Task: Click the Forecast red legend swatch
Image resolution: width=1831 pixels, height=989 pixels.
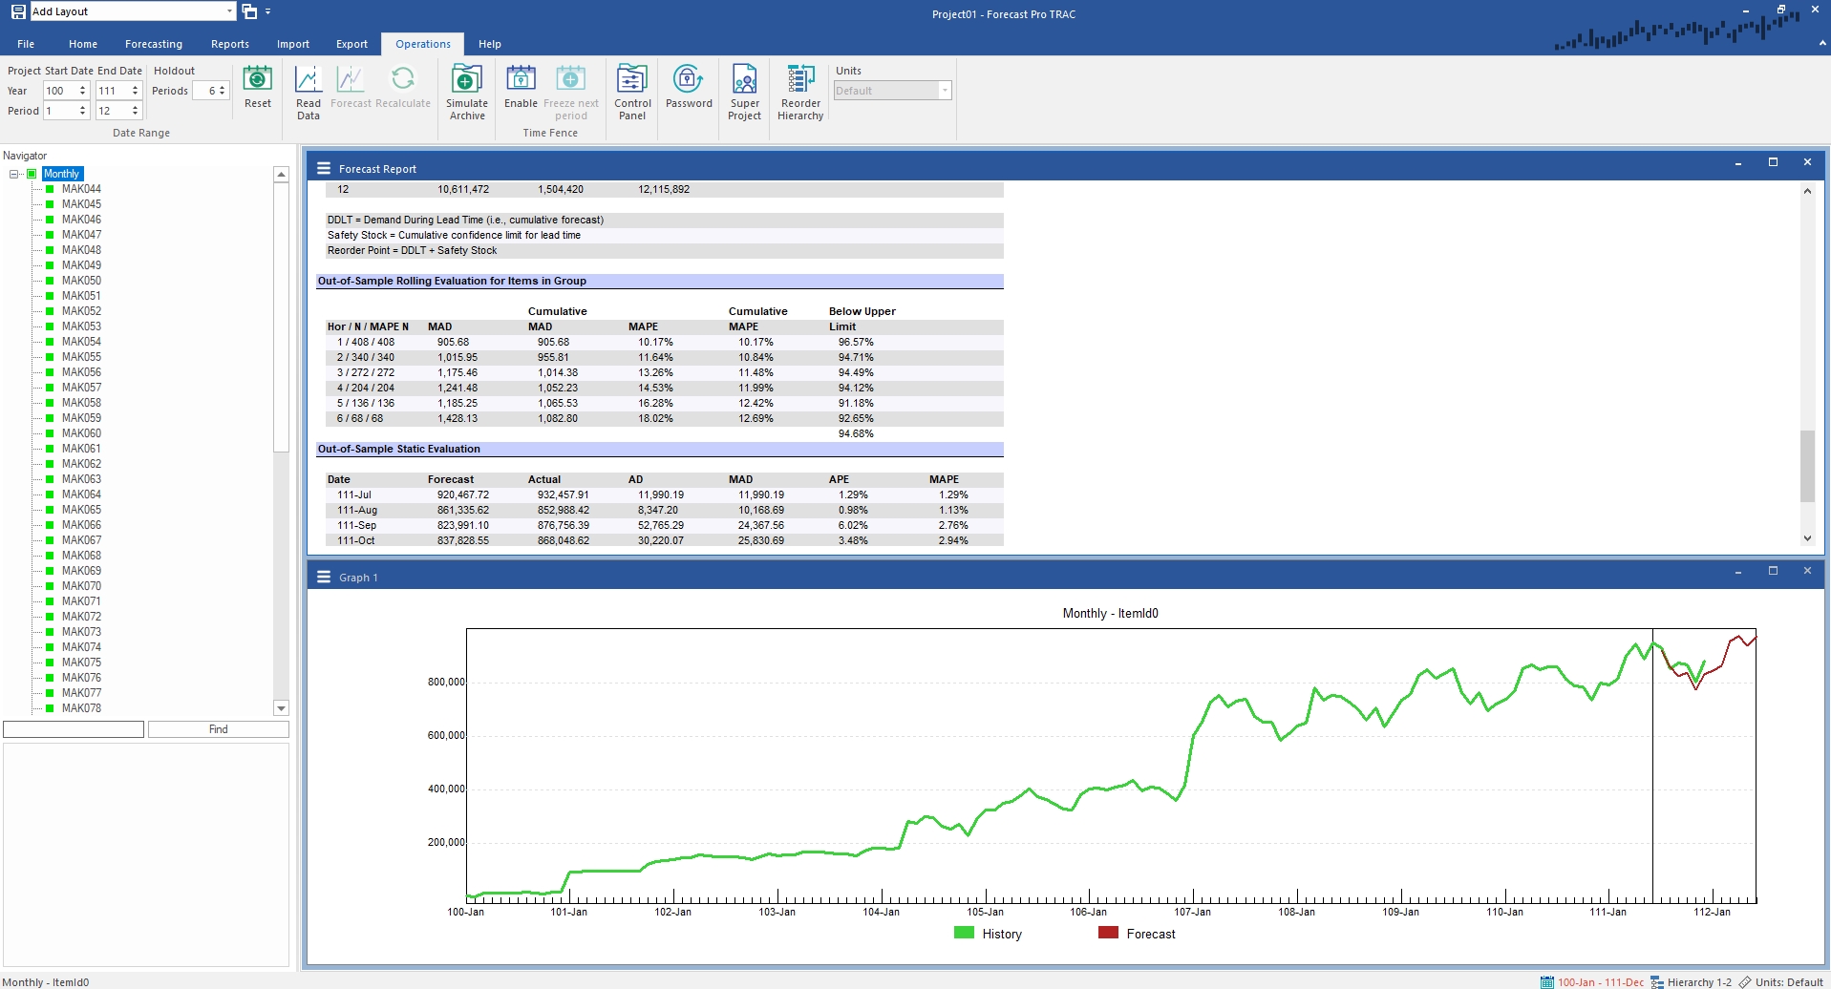Action: tap(1108, 933)
